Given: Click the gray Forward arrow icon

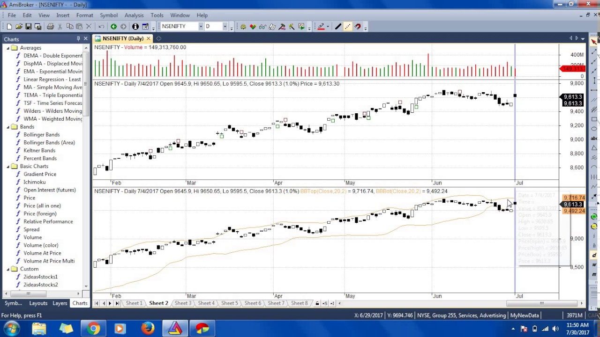Looking at the screenshot, I should (123, 27).
